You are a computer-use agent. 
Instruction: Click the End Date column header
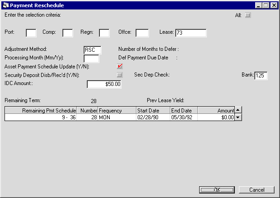click(x=184, y=110)
